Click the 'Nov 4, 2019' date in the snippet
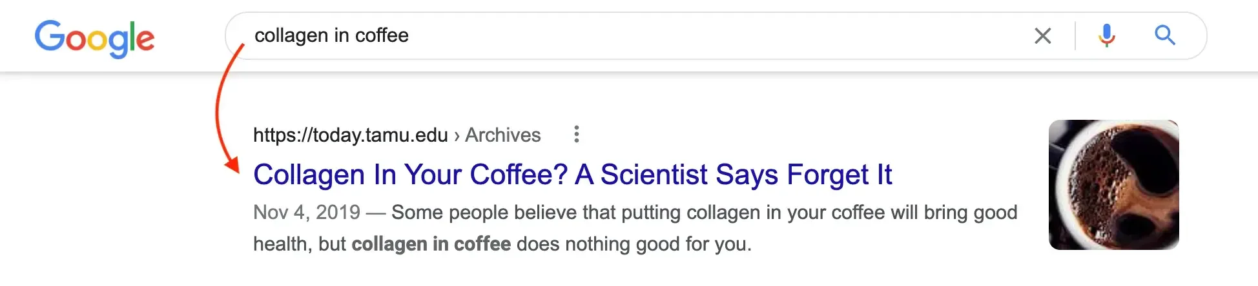Viewport: 1258px width, 286px height. (307, 212)
